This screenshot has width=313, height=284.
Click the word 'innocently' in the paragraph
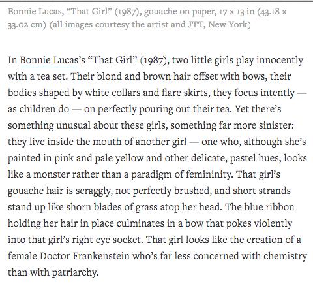tap(280, 61)
